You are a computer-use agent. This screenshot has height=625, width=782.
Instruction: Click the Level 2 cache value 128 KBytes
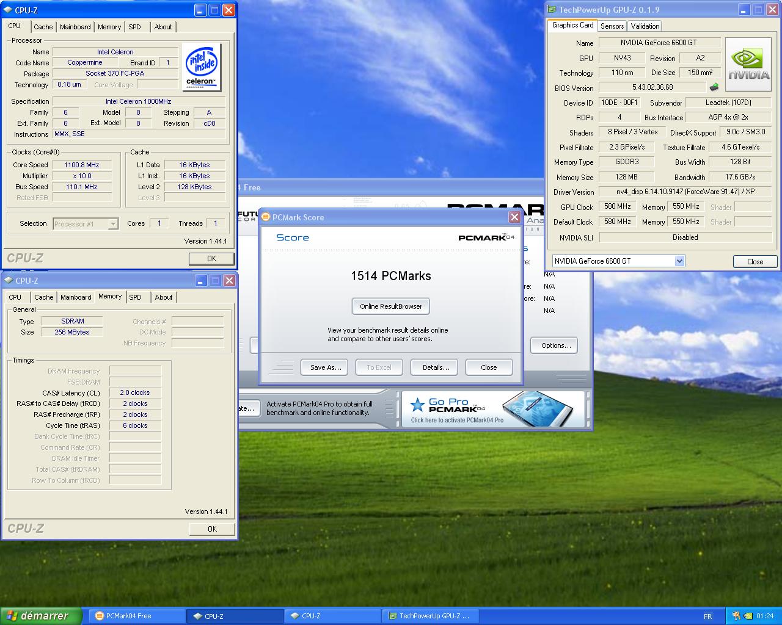tap(194, 187)
